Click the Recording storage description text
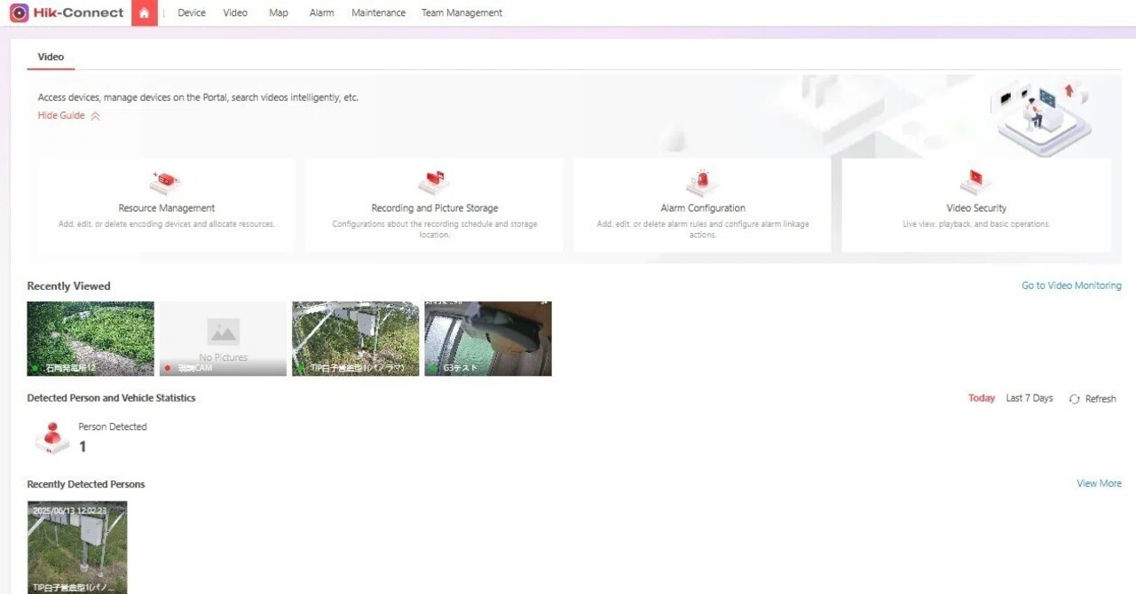Screen dimensions: 1136x594 coord(435,230)
